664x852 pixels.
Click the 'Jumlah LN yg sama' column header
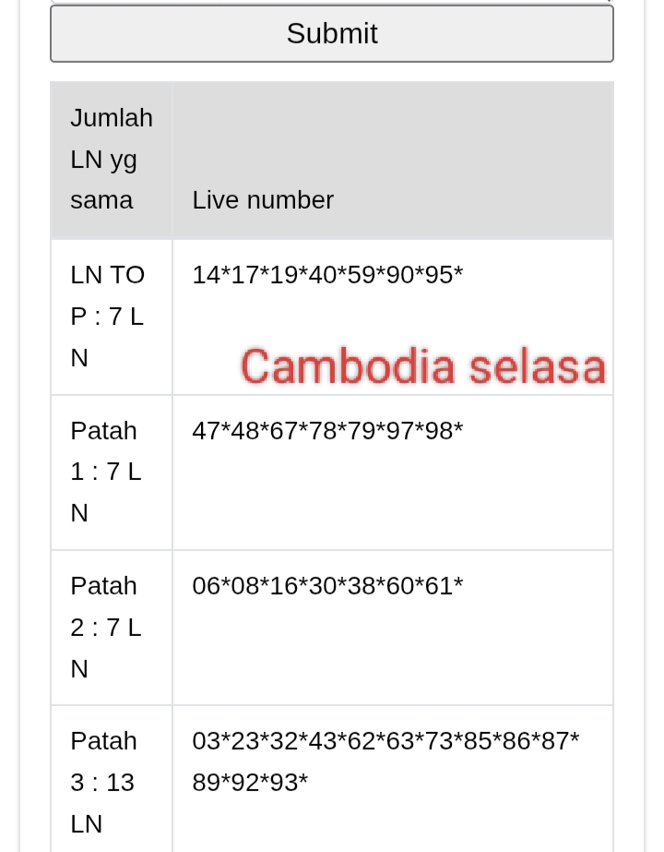coord(112,160)
